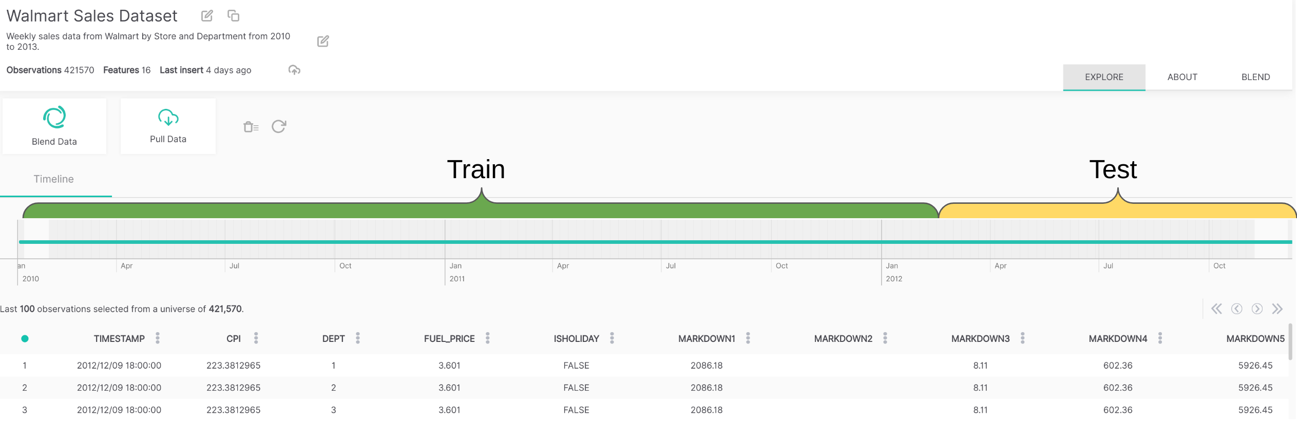Click row 3 ISHOLIDAY value FALSE
The image size is (1297, 422).
coord(577,410)
